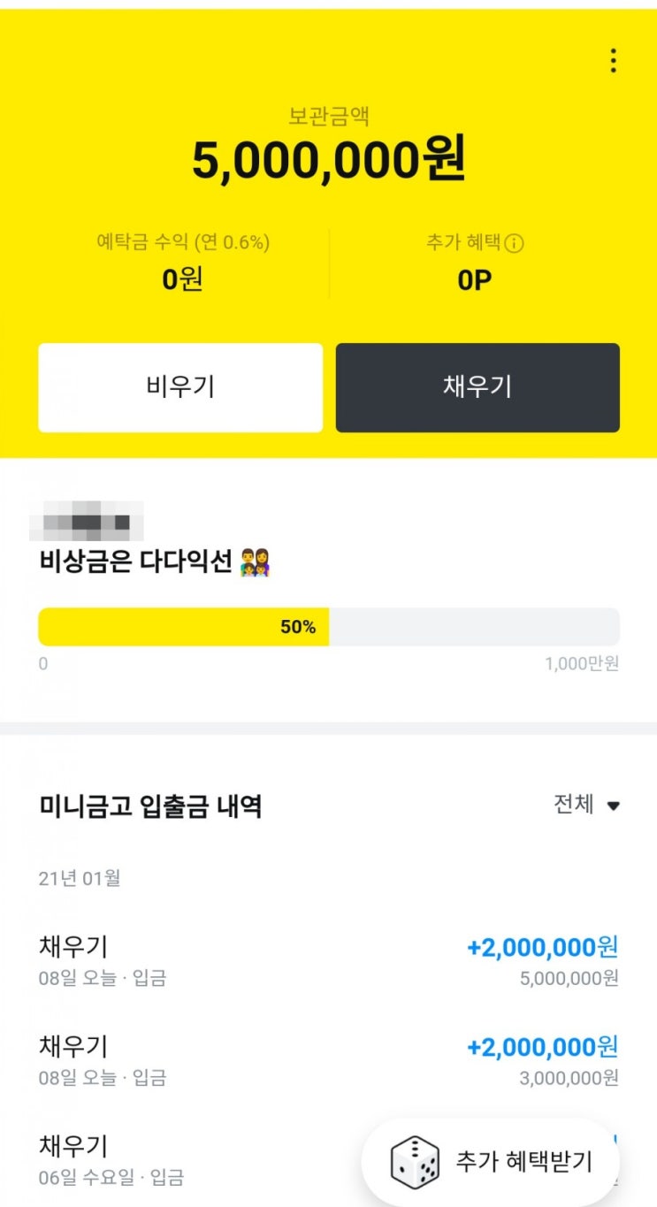Tap the blurred account name
Image resolution: width=657 pixels, height=1207 pixels.
(87, 522)
